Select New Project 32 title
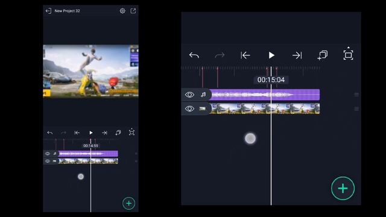Viewport: 386px width, 217px height. tap(67, 11)
